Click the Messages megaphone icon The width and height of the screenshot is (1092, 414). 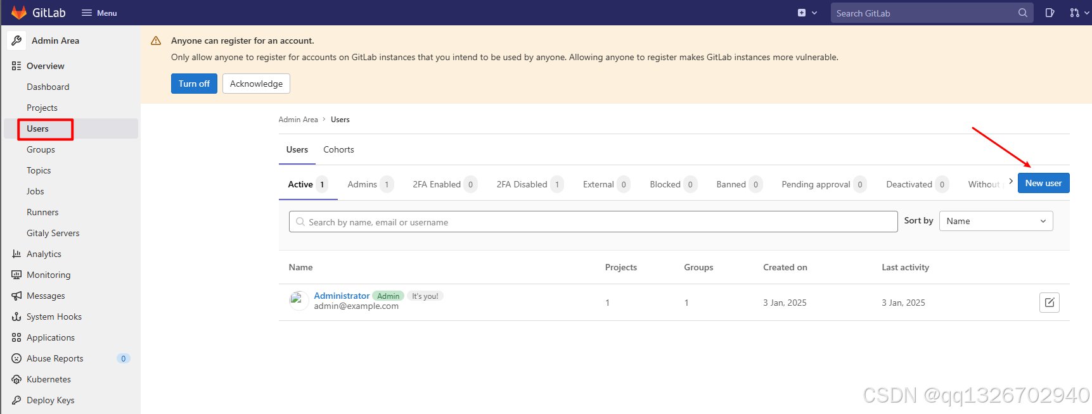coord(16,296)
